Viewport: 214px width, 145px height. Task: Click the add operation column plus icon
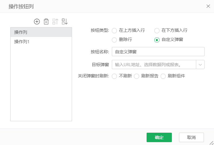pos(37,21)
